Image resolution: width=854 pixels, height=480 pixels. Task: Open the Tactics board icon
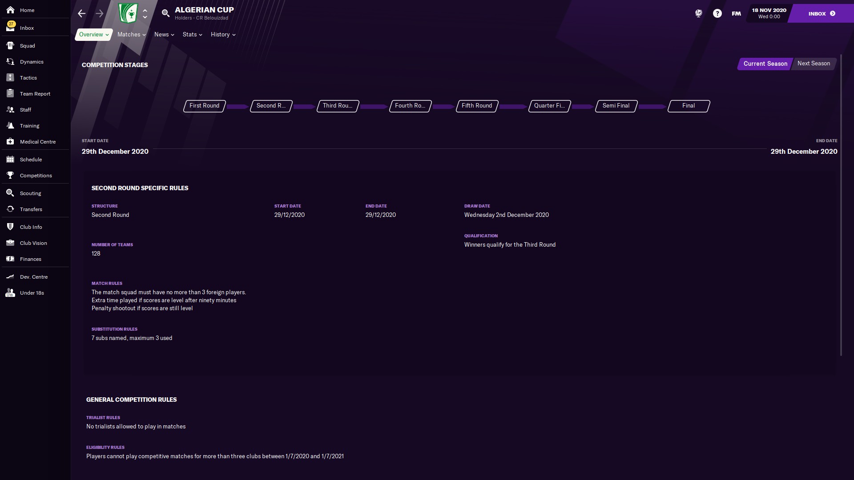(x=10, y=77)
